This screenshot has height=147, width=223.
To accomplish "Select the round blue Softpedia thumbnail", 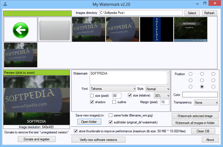I will [123, 29].
